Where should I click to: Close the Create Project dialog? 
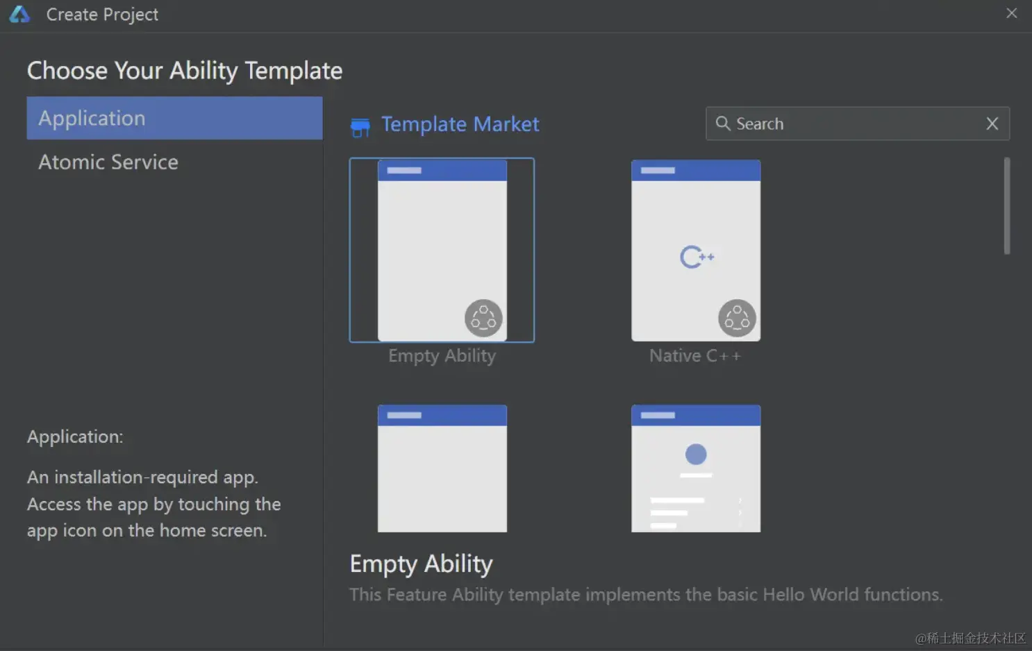[1011, 13]
